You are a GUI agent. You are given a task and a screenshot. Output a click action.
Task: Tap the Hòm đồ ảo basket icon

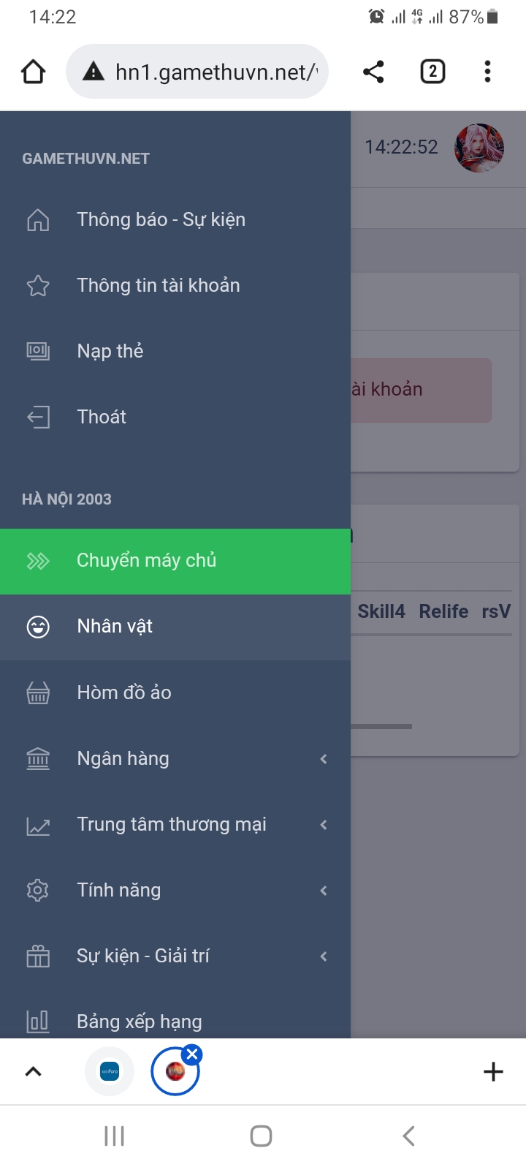(38, 692)
